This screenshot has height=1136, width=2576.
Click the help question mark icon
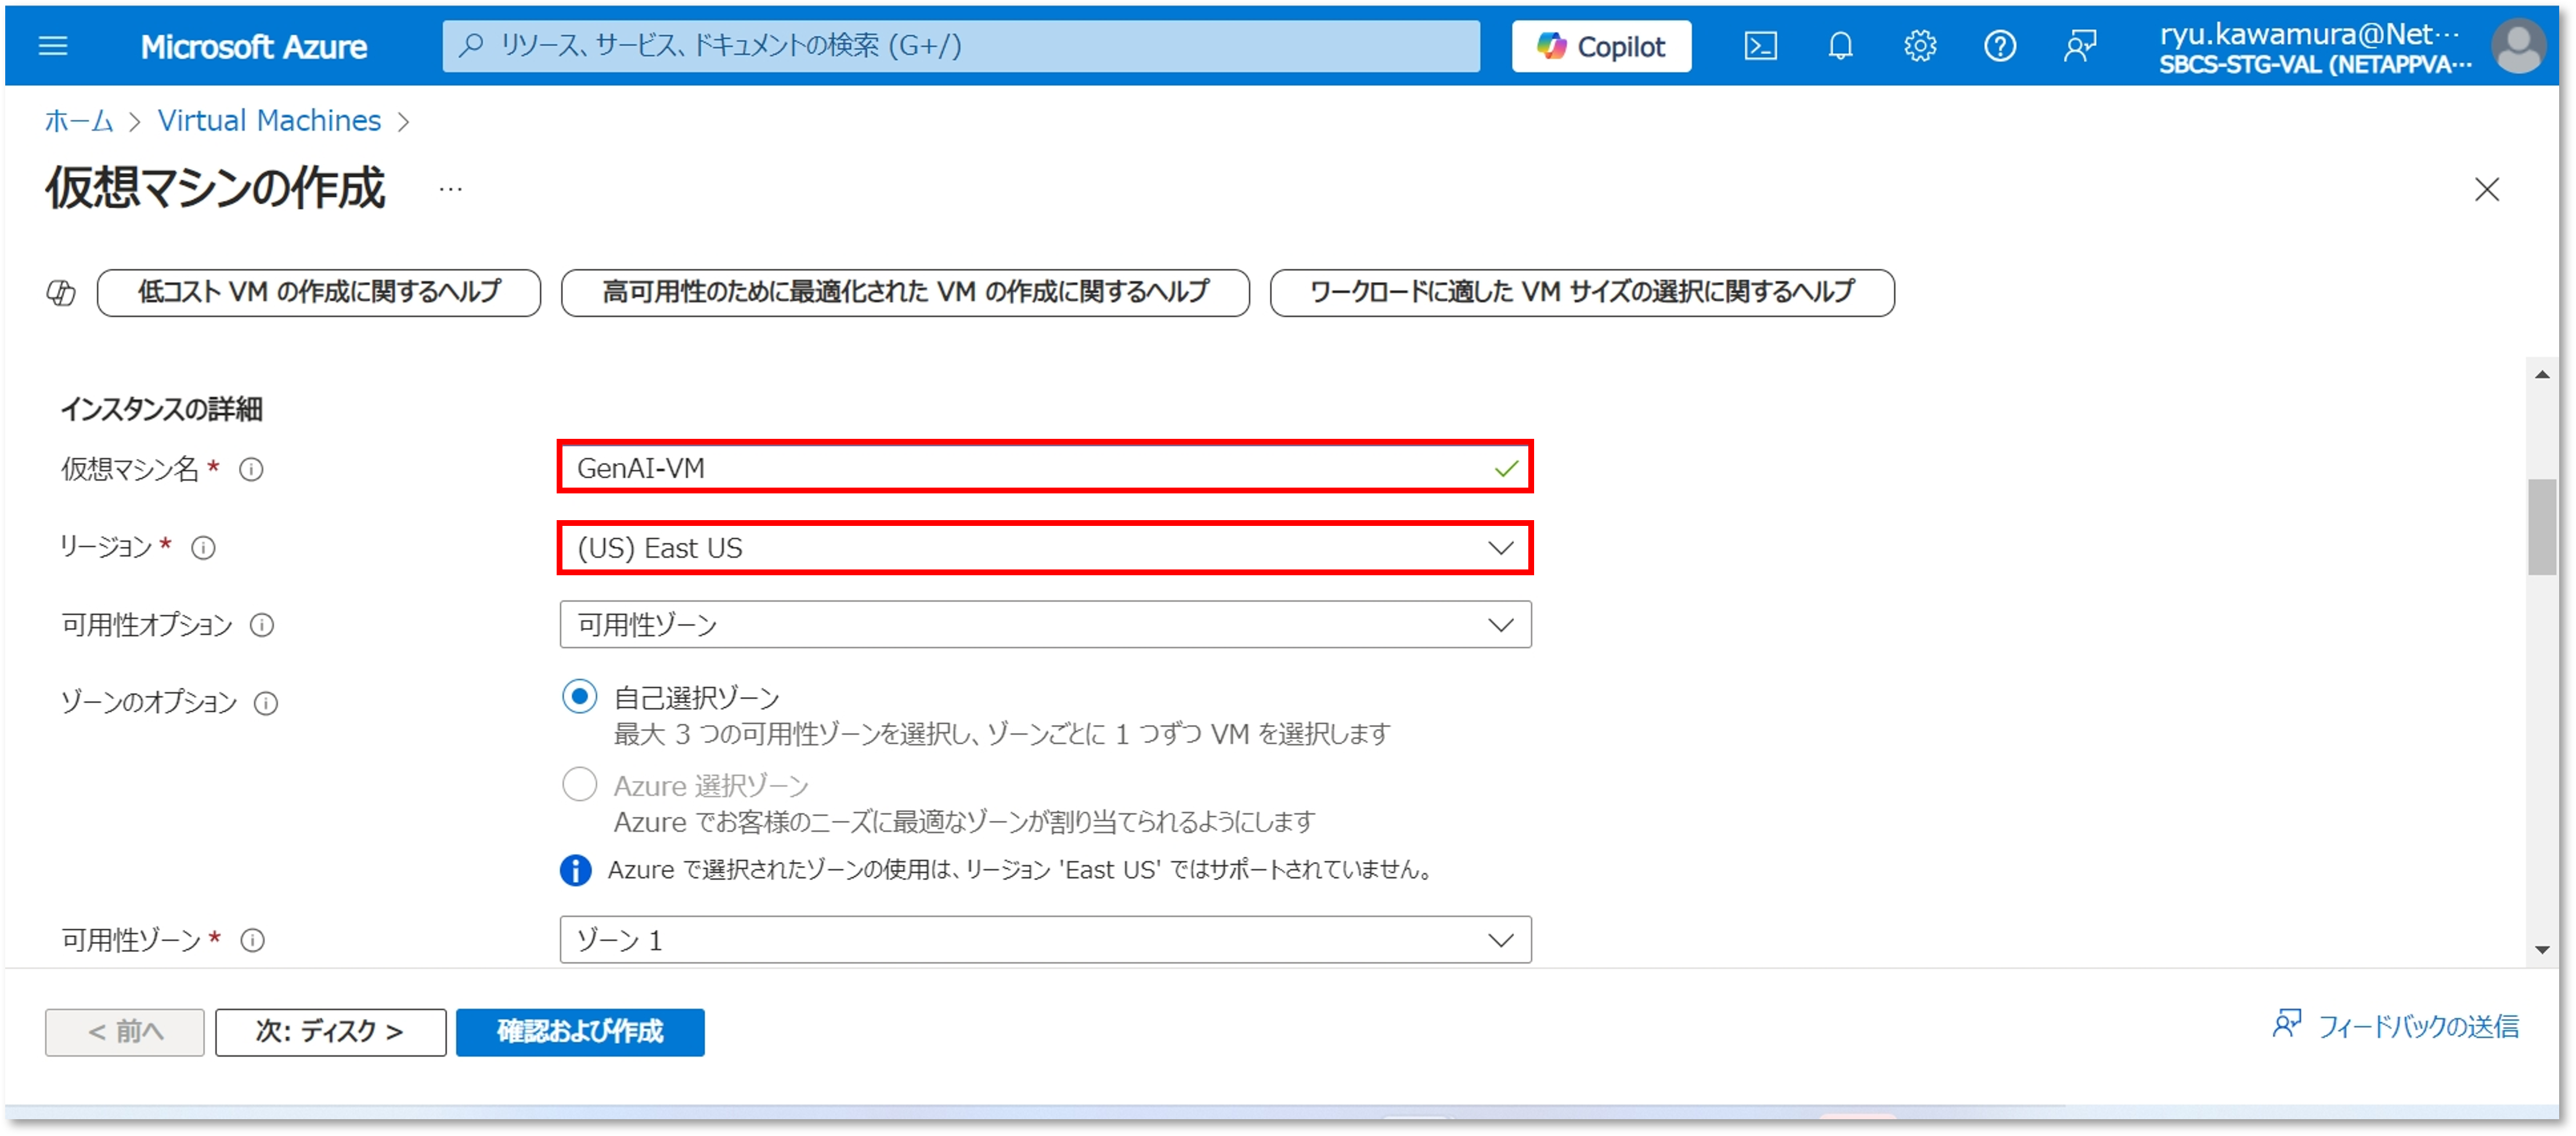[x=1999, y=46]
